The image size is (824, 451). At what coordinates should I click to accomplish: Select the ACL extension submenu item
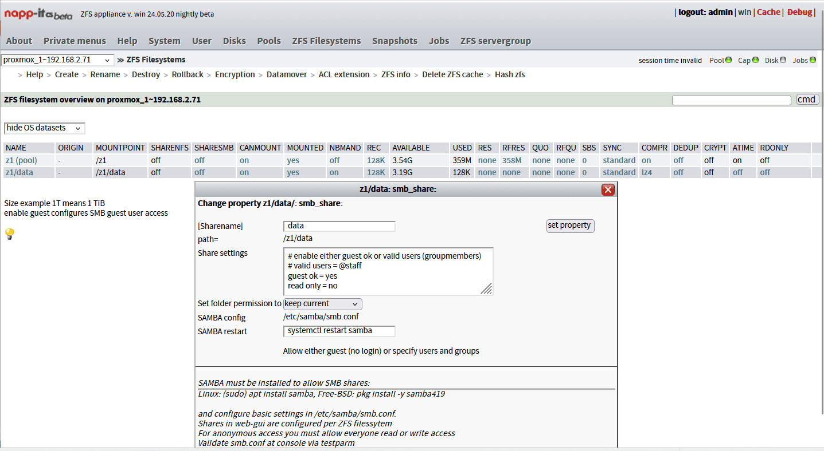click(x=344, y=74)
